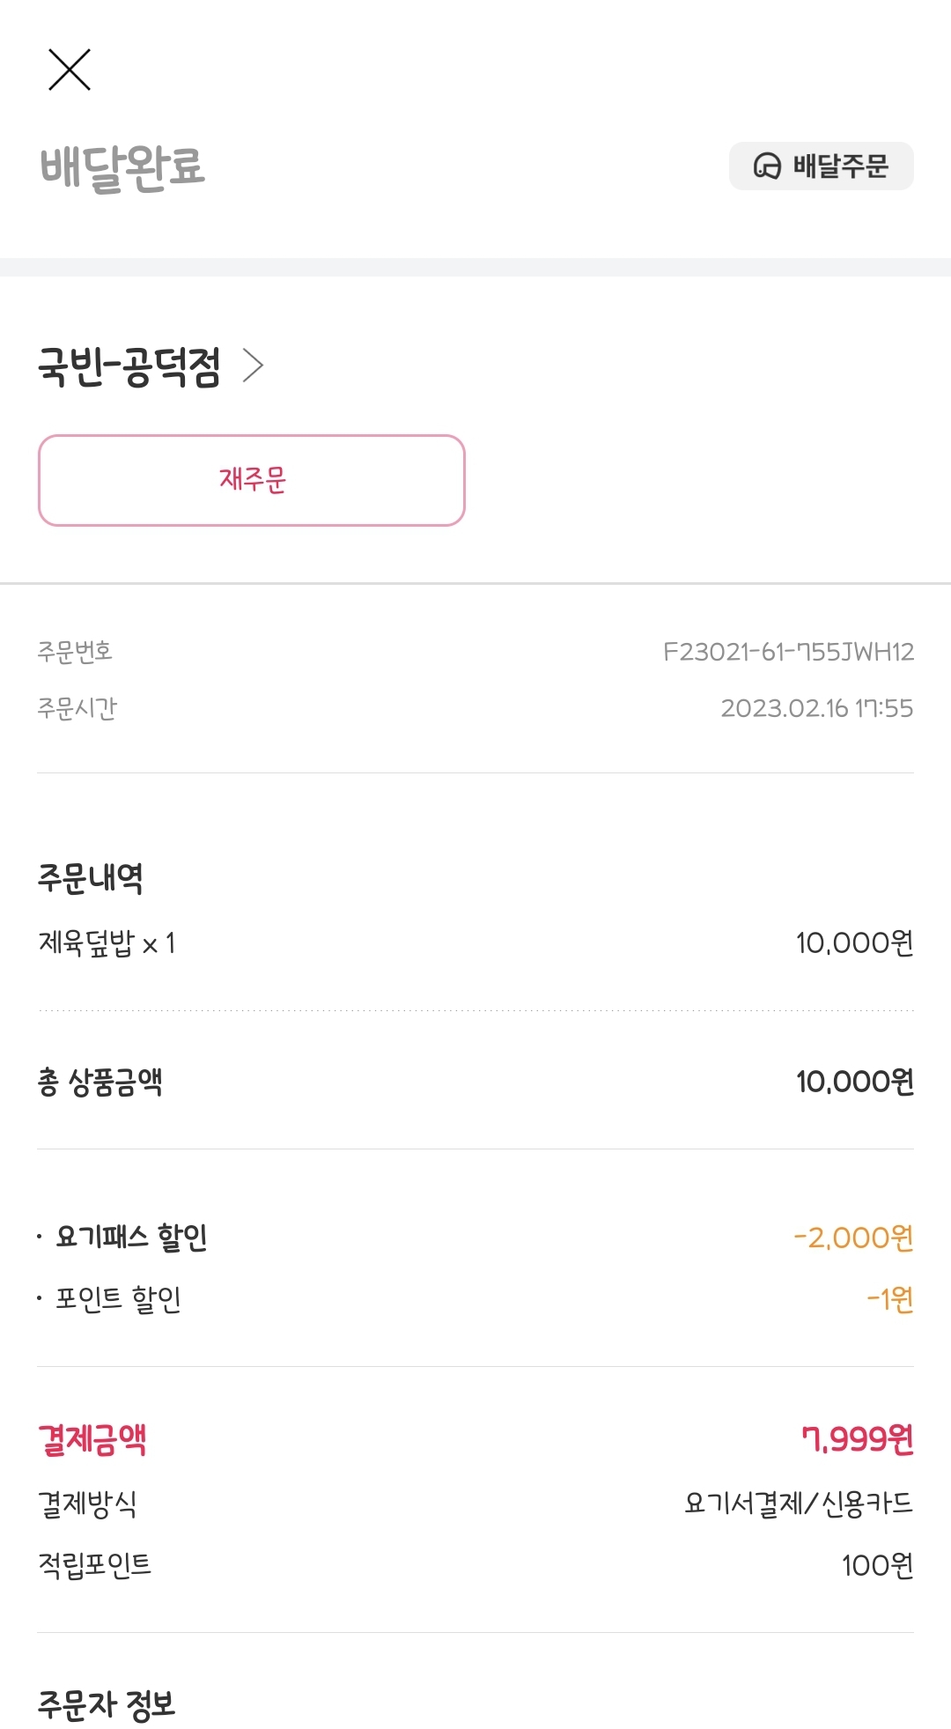951x1729 pixels.
Task: Close the order detail with the X icon
Action: [x=70, y=70]
